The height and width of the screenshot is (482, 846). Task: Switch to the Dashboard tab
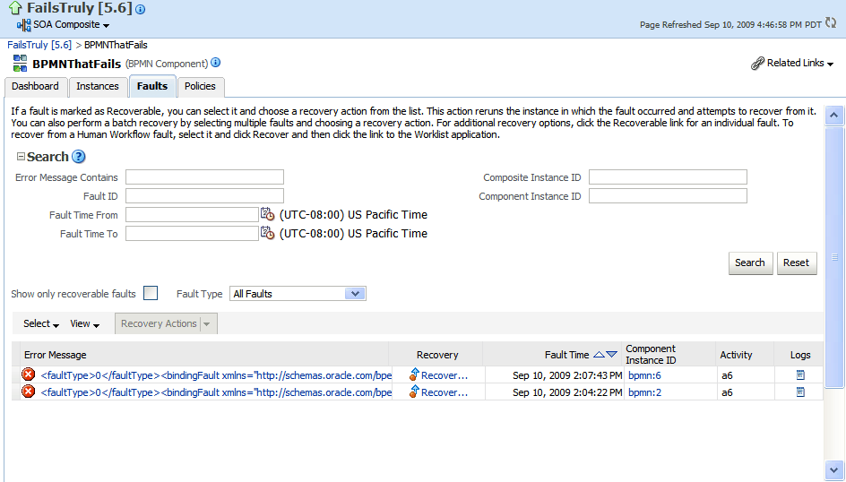point(35,86)
